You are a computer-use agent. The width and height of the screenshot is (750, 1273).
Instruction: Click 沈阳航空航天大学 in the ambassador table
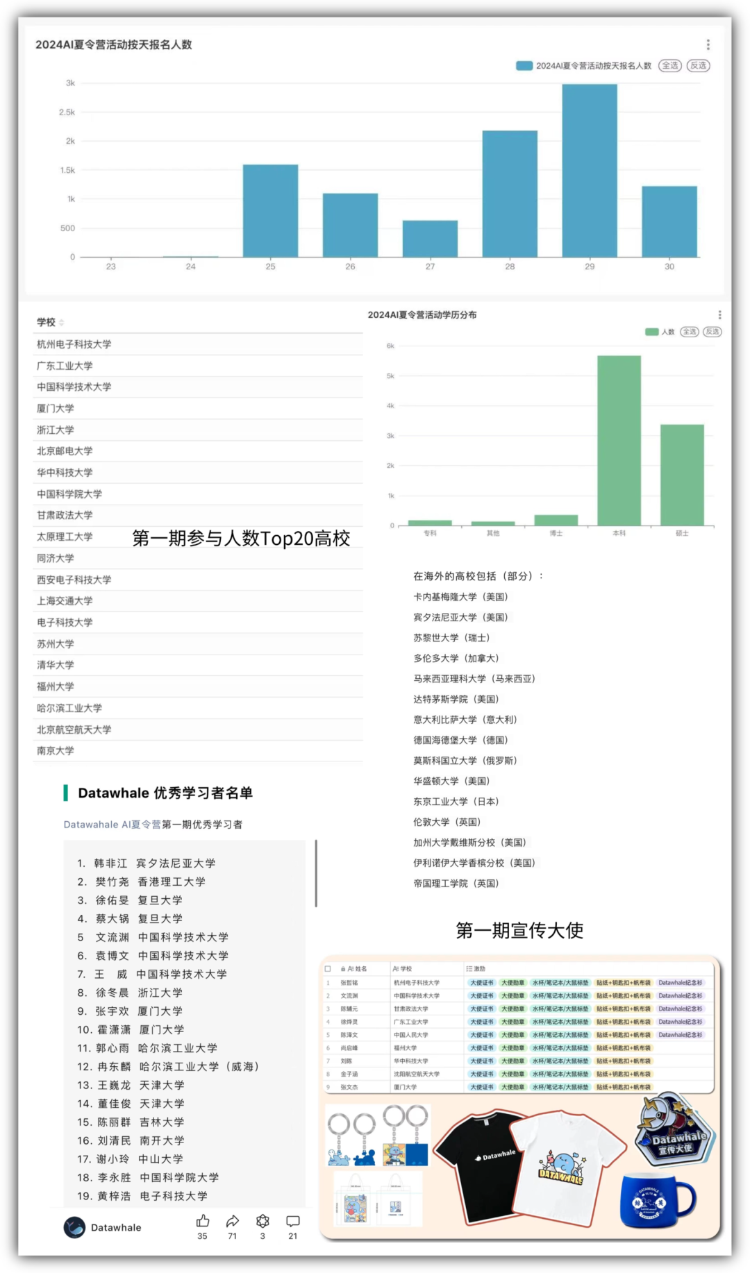click(417, 1074)
